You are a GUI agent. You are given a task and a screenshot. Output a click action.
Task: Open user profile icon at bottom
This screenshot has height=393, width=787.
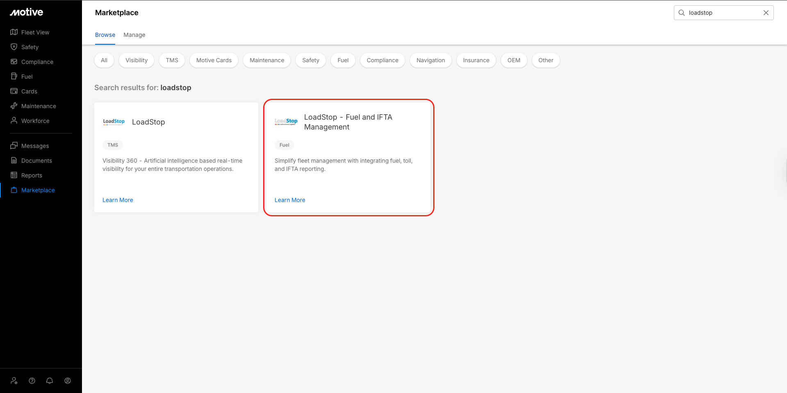point(68,381)
